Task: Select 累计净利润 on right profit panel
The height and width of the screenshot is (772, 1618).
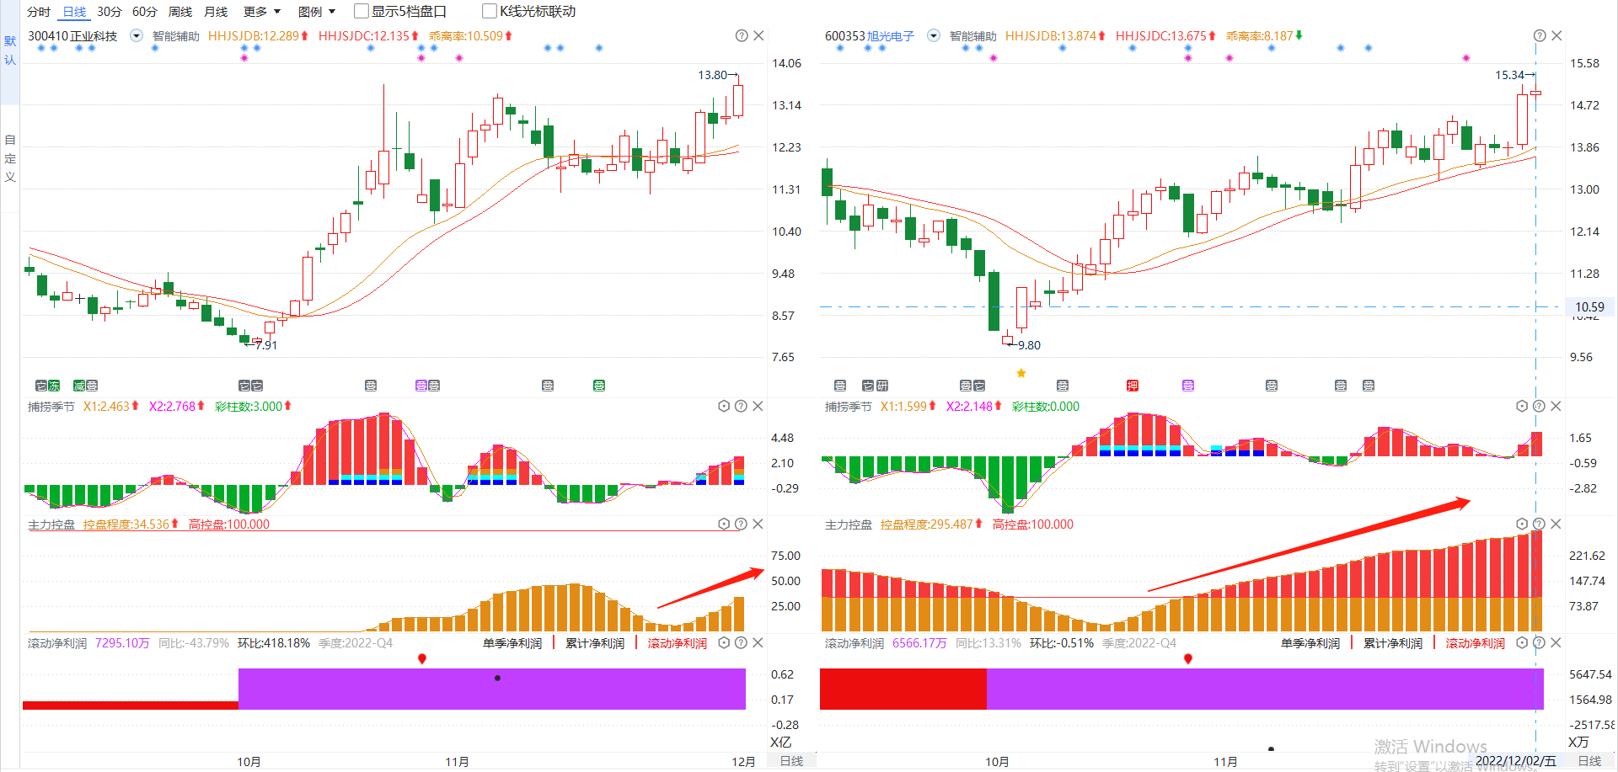Action: click(x=1392, y=643)
